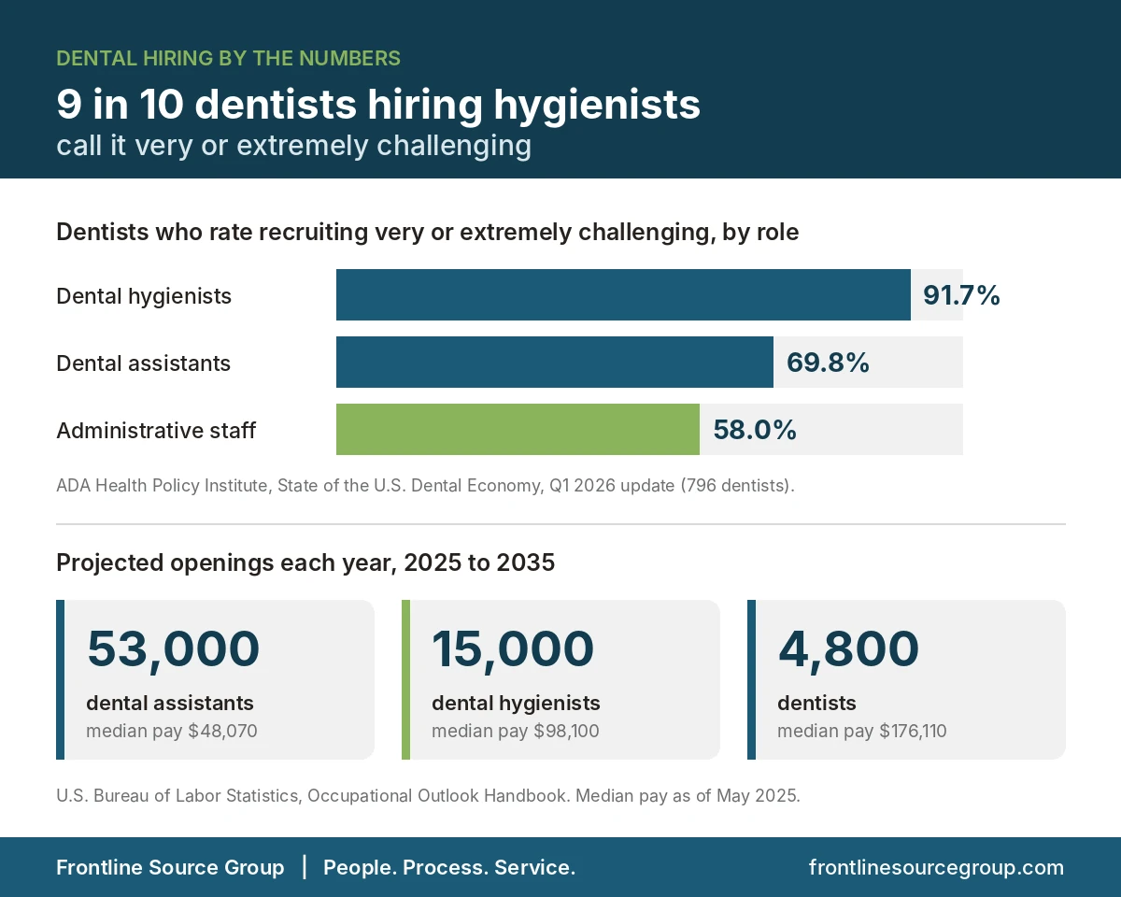Open the frontlinesourcegroup.com link
The height and width of the screenshot is (897, 1121).
pyautogui.click(x=936, y=867)
